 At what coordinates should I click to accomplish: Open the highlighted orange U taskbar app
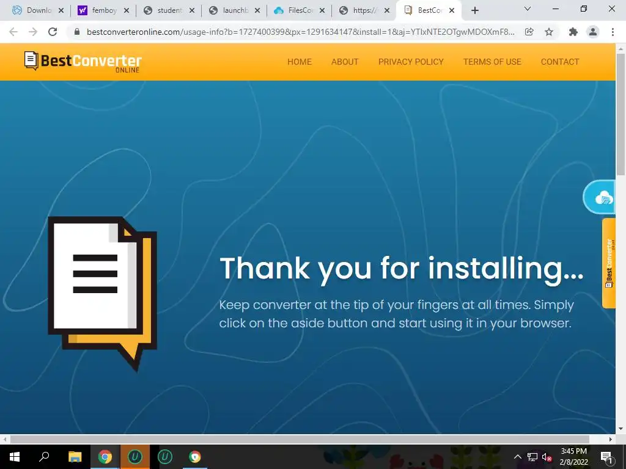[x=135, y=457]
